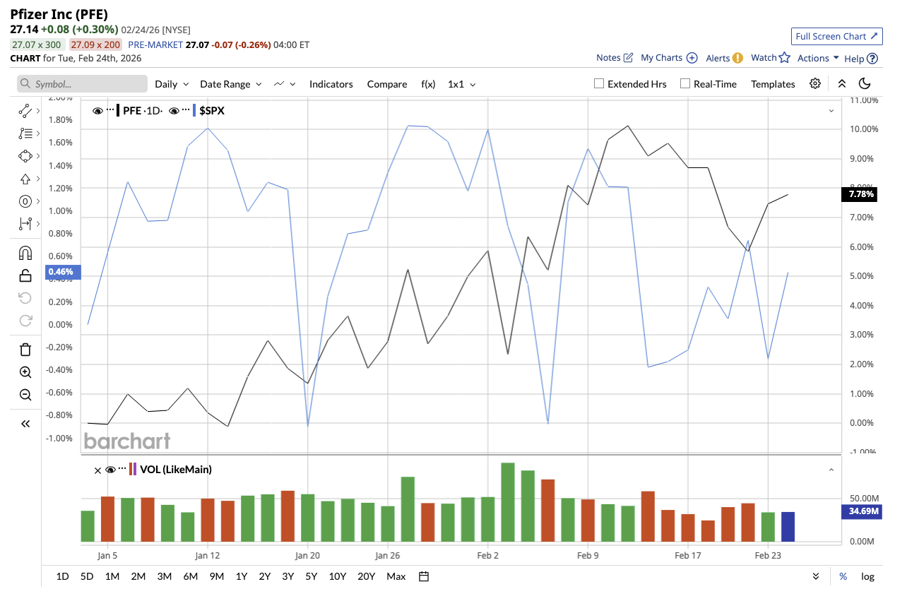Click the 7.78% PFE price label
The image size is (907, 613).
point(860,194)
